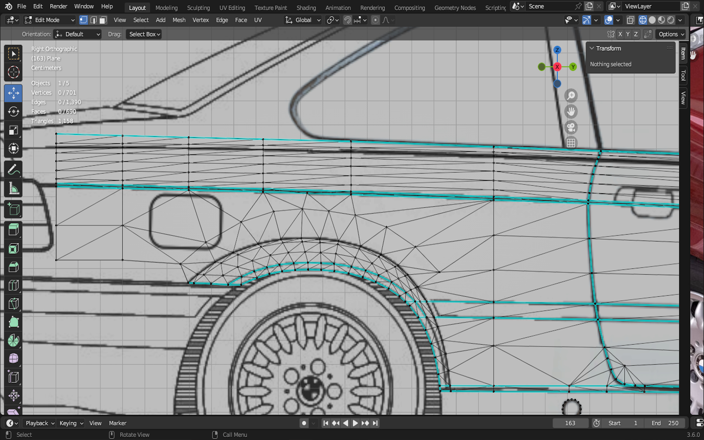This screenshot has height=440, width=704.
Task: Activate the 3D Cursor tool
Action: [14, 72]
